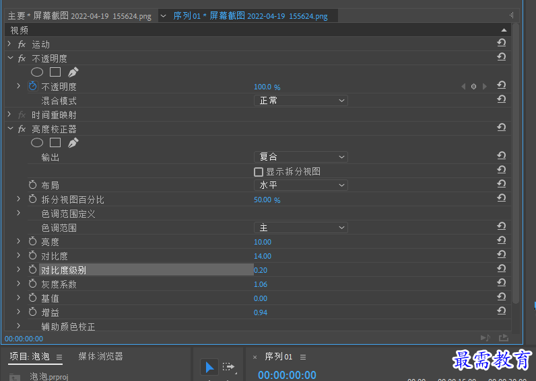Select ellipse mask tool under 不透明度

[x=37, y=72]
